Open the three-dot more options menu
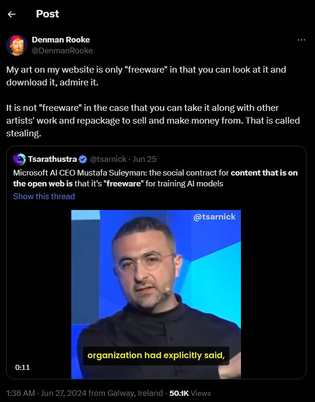This screenshot has width=315, height=402. click(x=301, y=40)
